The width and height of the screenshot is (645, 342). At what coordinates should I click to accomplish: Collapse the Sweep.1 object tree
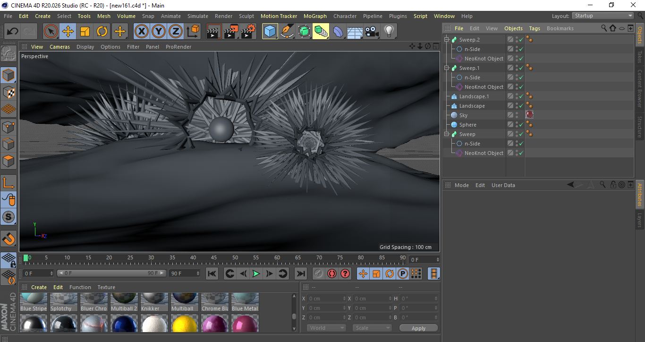pos(446,68)
